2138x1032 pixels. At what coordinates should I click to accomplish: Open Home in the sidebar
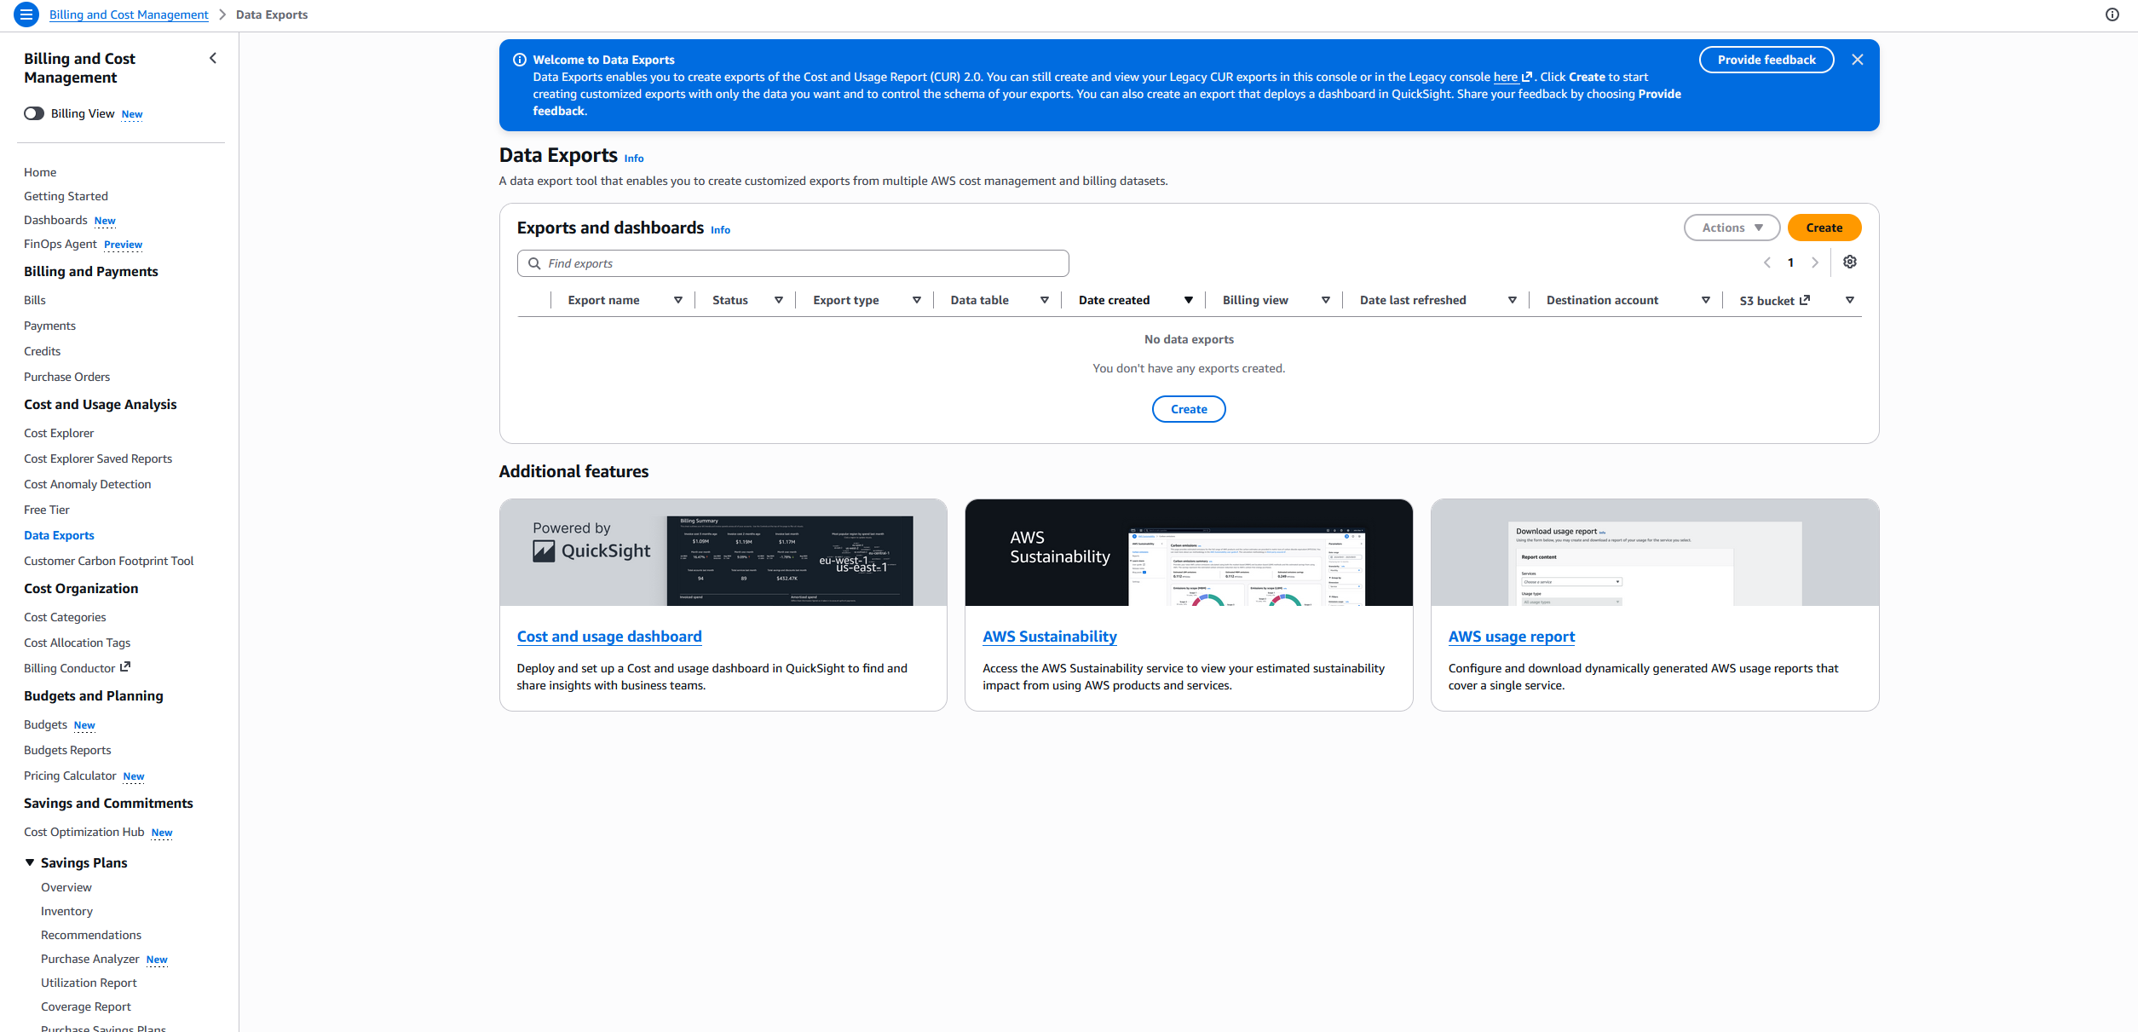pos(40,172)
